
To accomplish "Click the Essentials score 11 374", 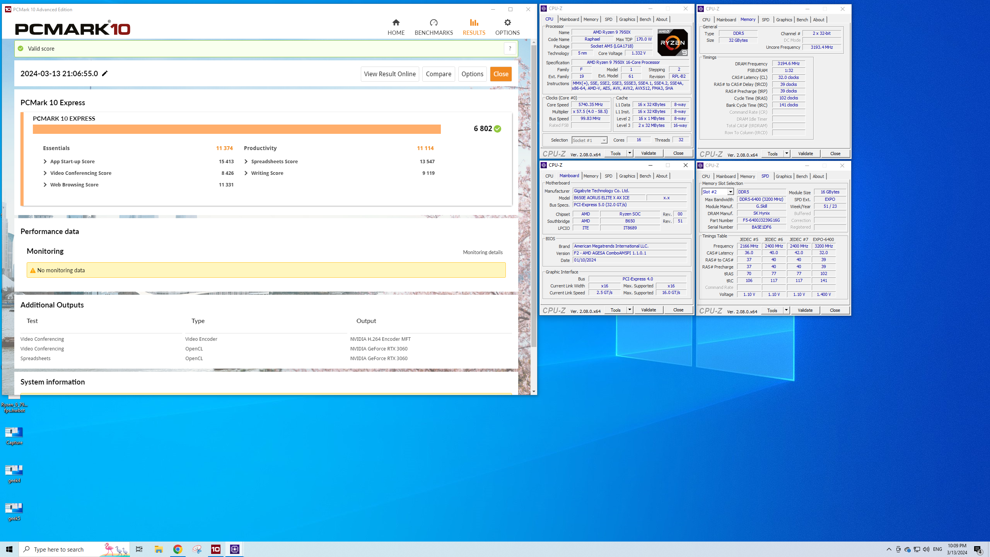I will coord(224,148).
